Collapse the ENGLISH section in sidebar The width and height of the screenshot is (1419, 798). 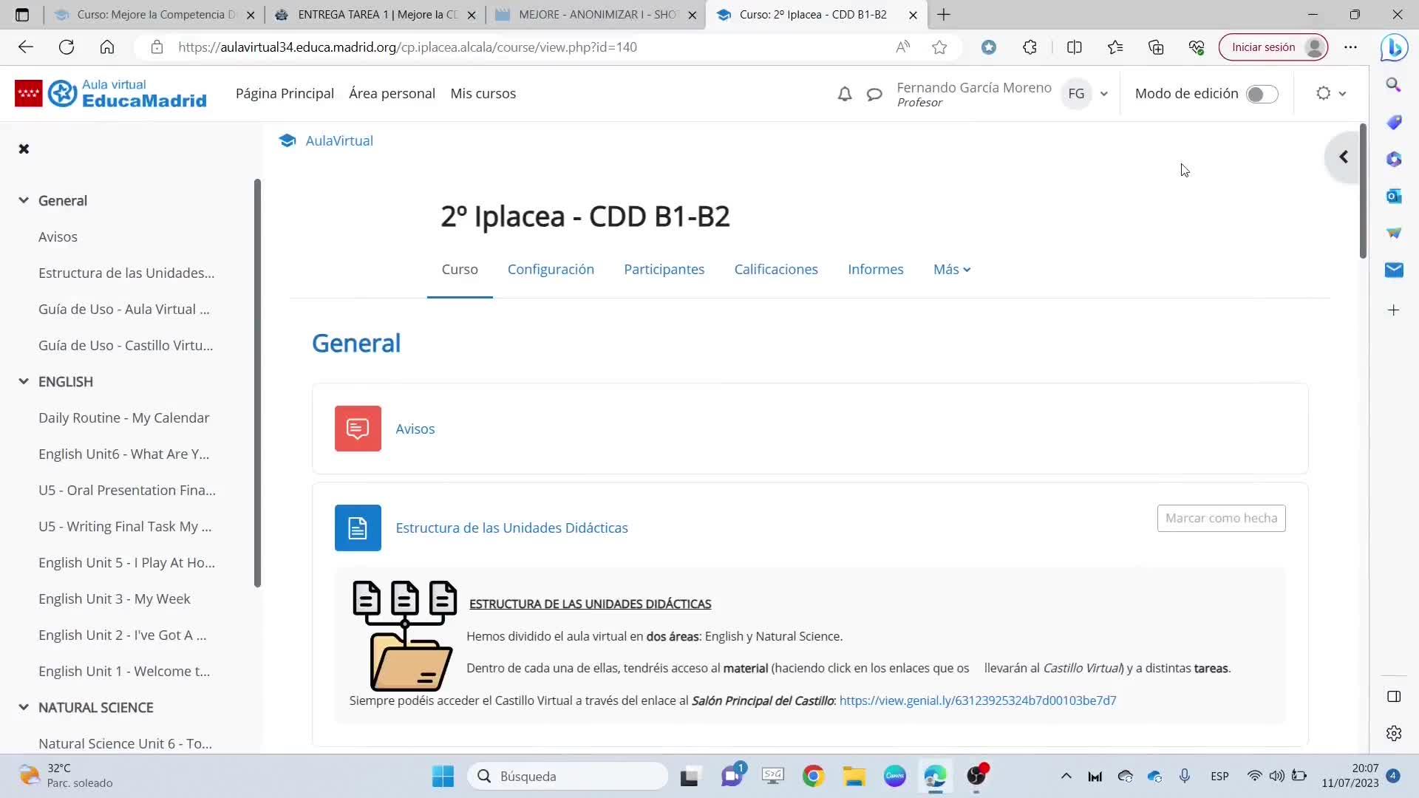click(x=24, y=381)
